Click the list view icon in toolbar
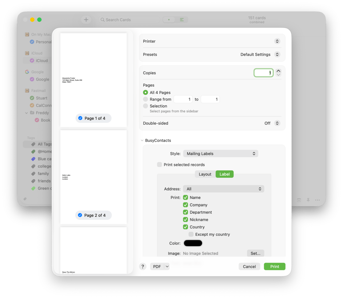Image resolution: width=343 pixels, height=299 pixels. 182,20
